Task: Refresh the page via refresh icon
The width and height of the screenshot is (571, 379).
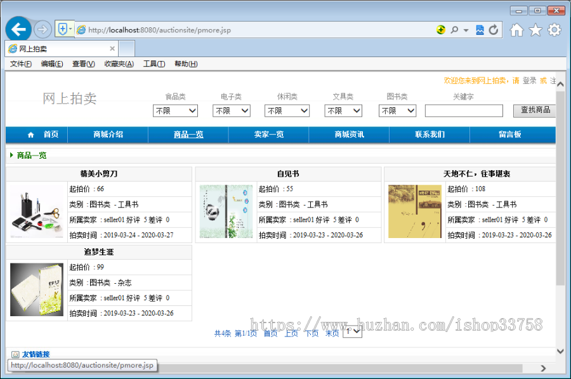Action: (494, 29)
